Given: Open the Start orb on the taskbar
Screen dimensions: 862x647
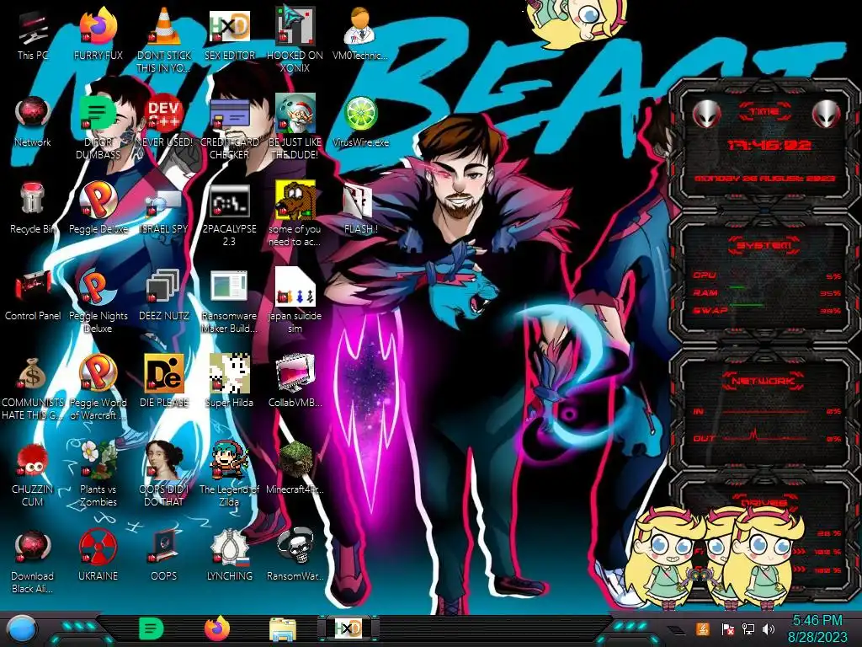Looking at the screenshot, I should [21, 630].
